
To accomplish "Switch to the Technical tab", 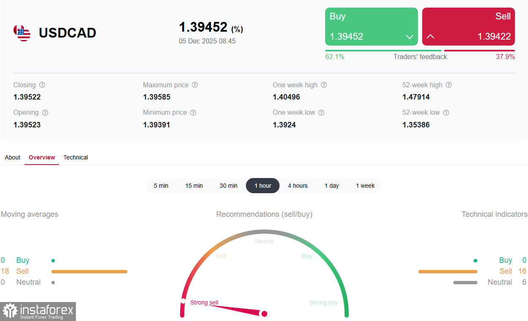I will (x=75, y=157).
